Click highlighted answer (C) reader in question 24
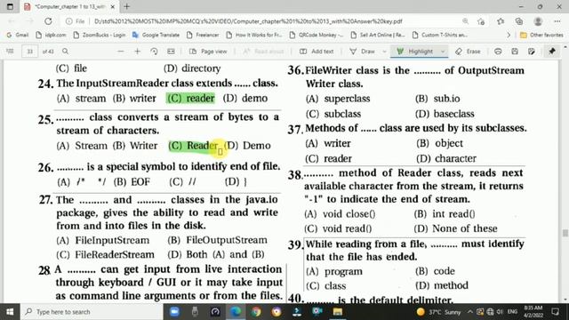Image resolution: width=569 pixels, height=320 pixels. pyautogui.click(x=190, y=99)
